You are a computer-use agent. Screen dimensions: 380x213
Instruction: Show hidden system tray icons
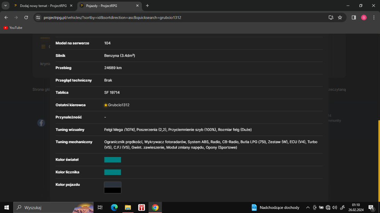click(308, 207)
